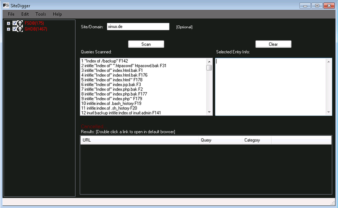Uncheck the GHDB database checkbox
338x208 pixels.
15,29
